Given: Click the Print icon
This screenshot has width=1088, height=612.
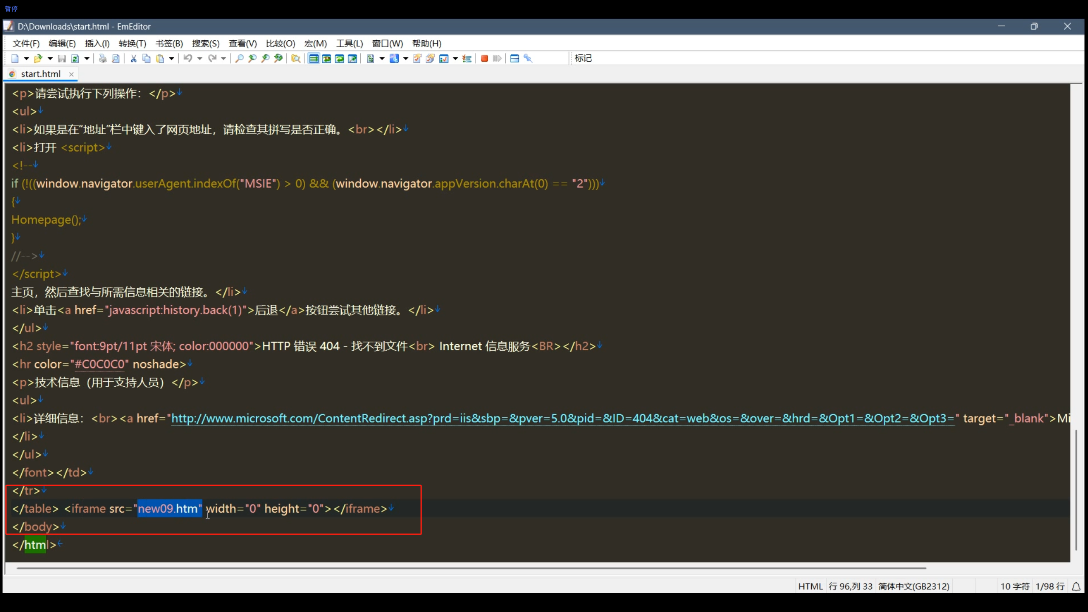Looking at the screenshot, I should 102,59.
